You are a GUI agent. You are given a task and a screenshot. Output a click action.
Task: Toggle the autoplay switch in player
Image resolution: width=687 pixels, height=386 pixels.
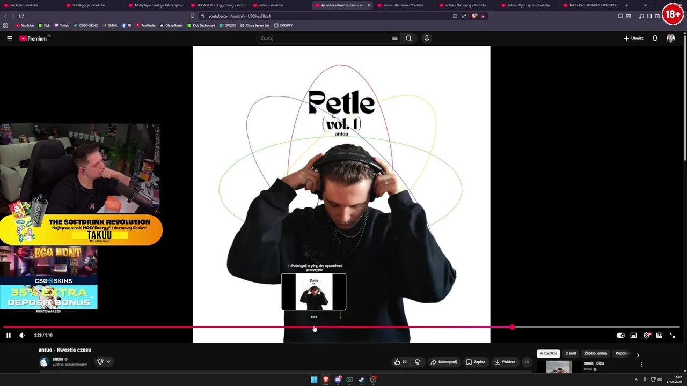click(x=620, y=335)
